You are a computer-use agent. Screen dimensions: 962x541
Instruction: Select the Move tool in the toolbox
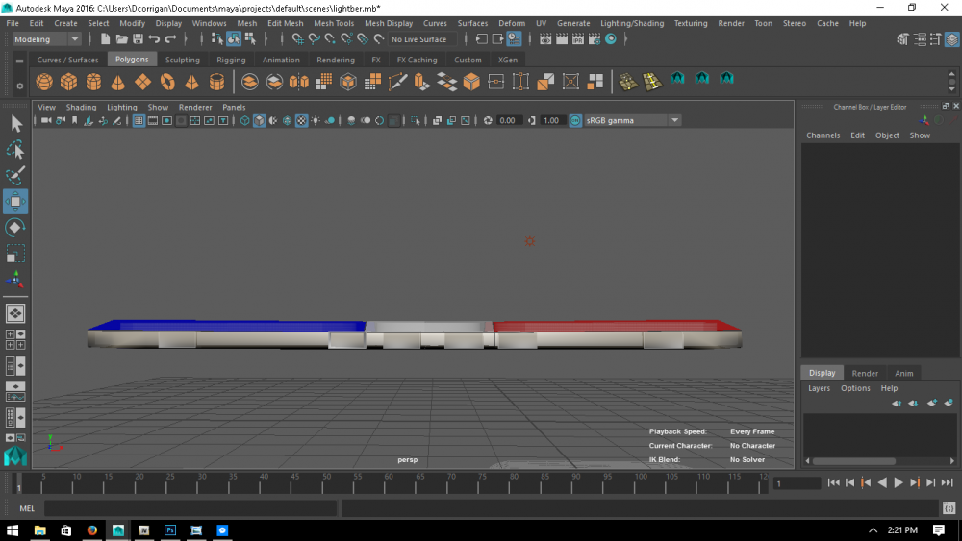(15, 201)
